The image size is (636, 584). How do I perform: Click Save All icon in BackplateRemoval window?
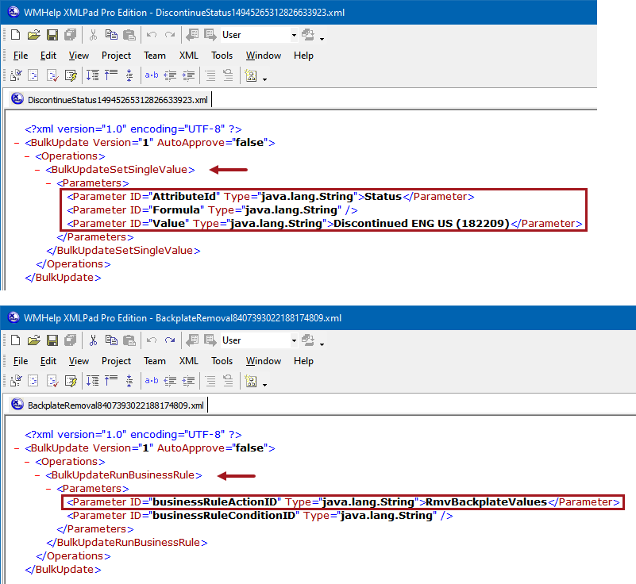pos(70,340)
